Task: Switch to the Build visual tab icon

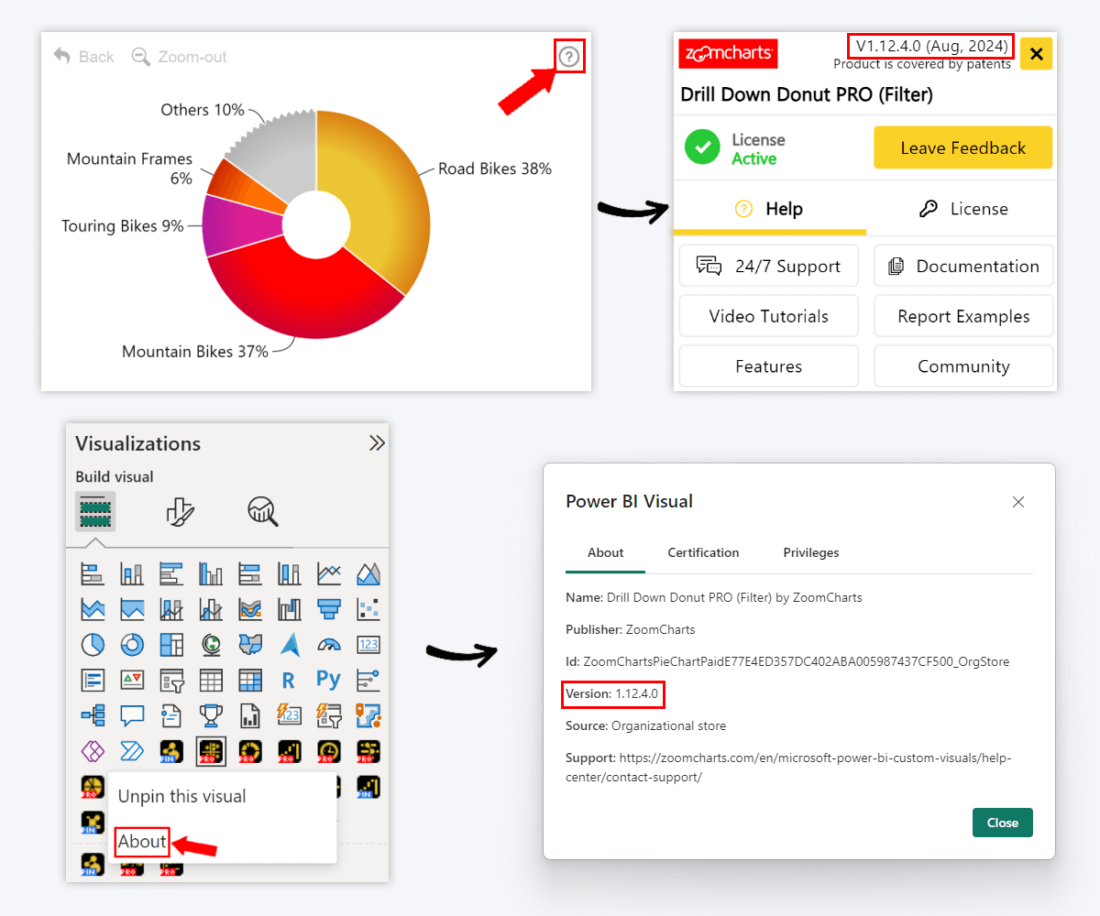Action: click(95, 511)
